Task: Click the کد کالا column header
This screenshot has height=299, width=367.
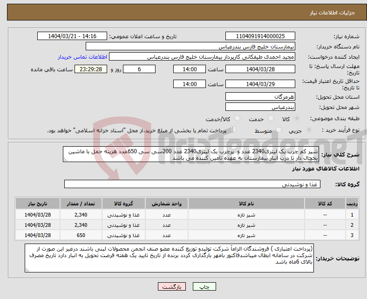Action: coord(325,204)
